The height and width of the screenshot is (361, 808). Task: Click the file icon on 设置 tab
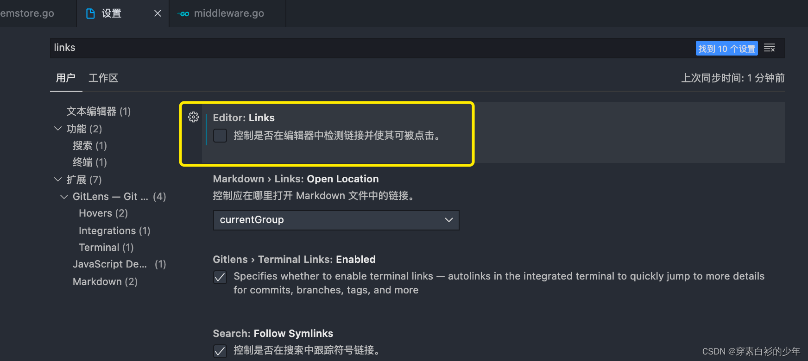[91, 13]
